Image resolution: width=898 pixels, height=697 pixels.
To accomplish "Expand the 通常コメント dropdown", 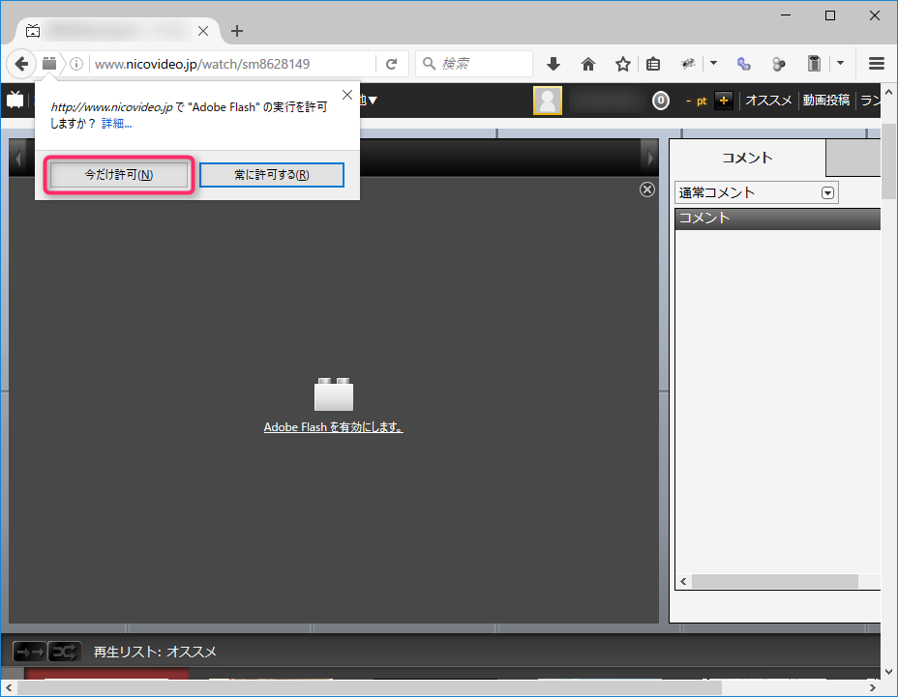I will [x=827, y=192].
